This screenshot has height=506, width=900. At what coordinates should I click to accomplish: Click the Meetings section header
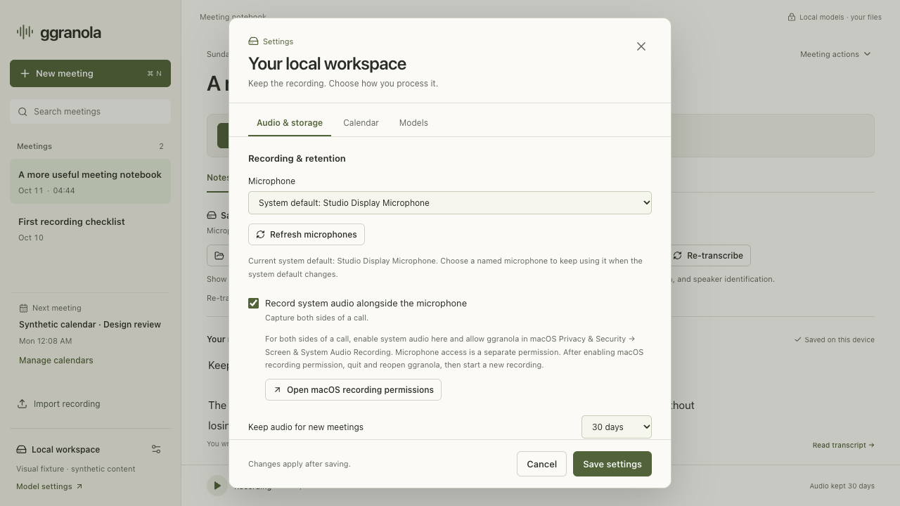(x=34, y=146)
